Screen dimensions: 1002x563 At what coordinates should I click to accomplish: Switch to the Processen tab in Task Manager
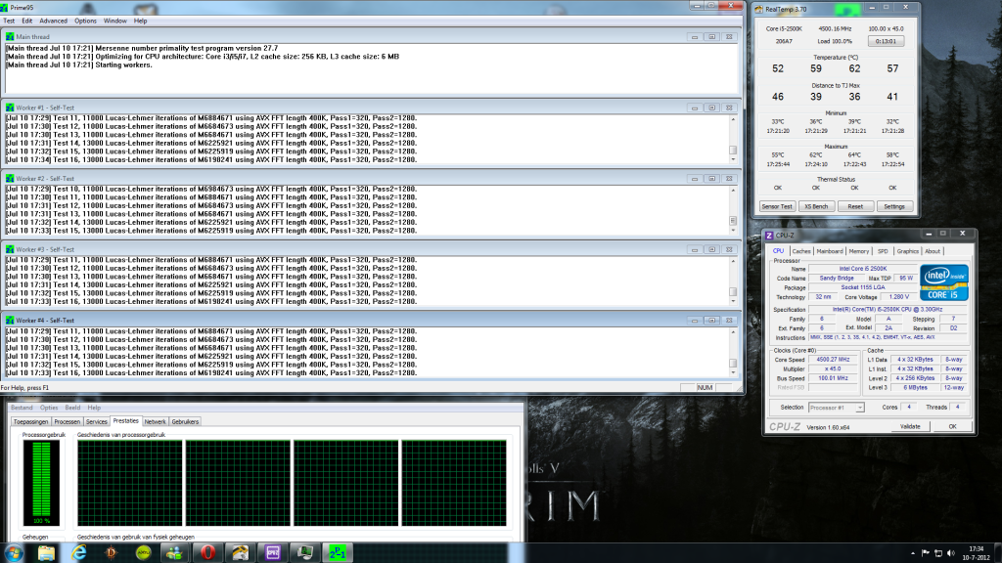(68, 422)
